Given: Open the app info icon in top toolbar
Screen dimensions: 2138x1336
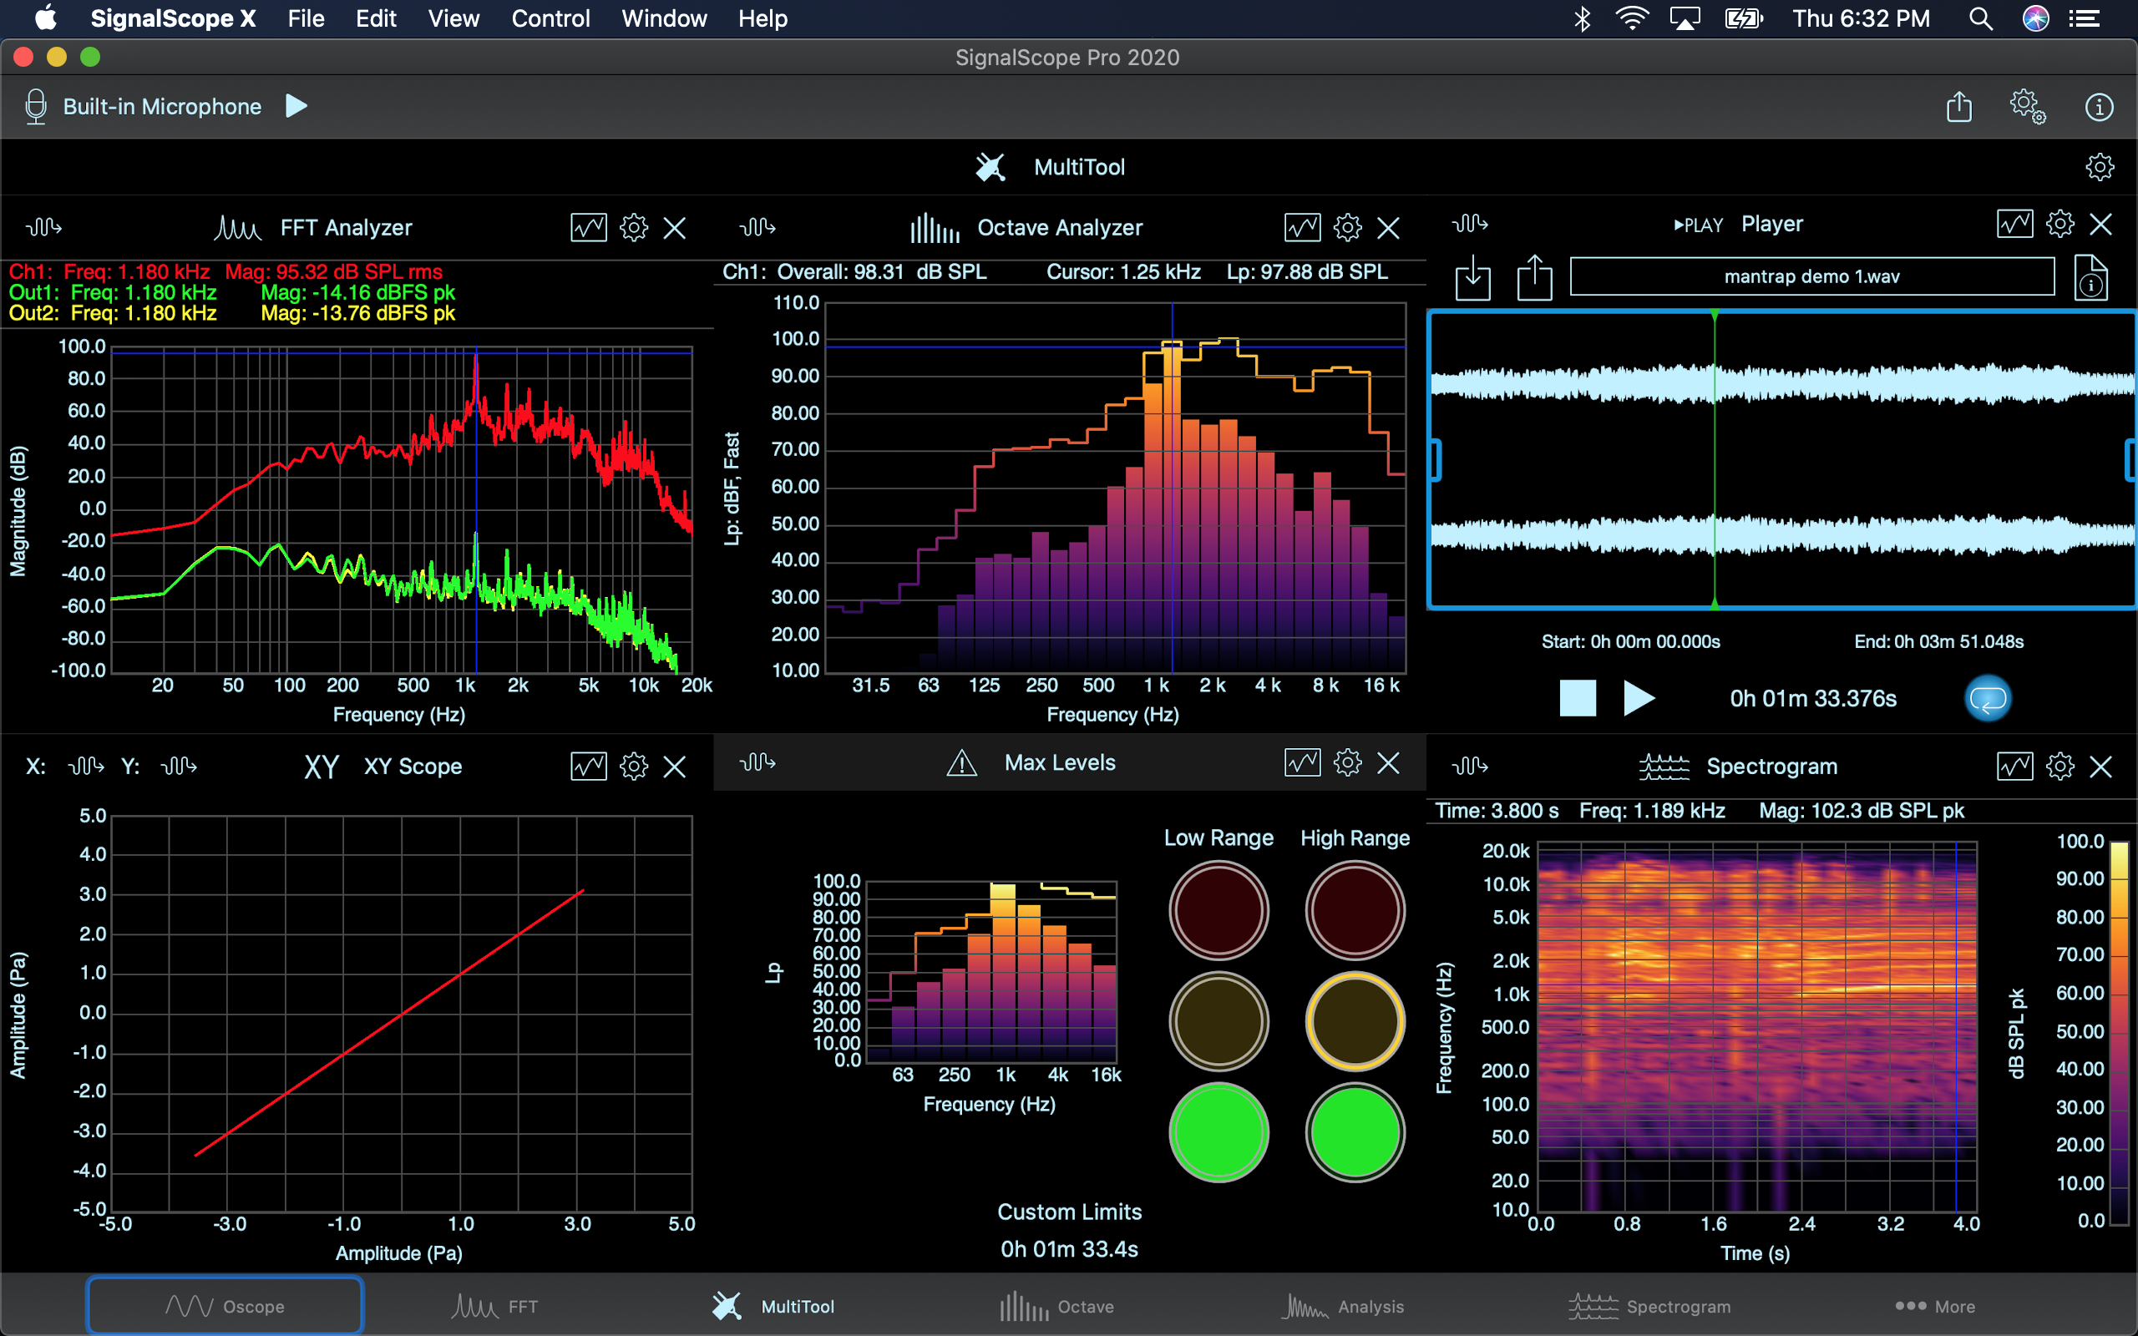Looking at the screenshot, I should [2098, 107].
